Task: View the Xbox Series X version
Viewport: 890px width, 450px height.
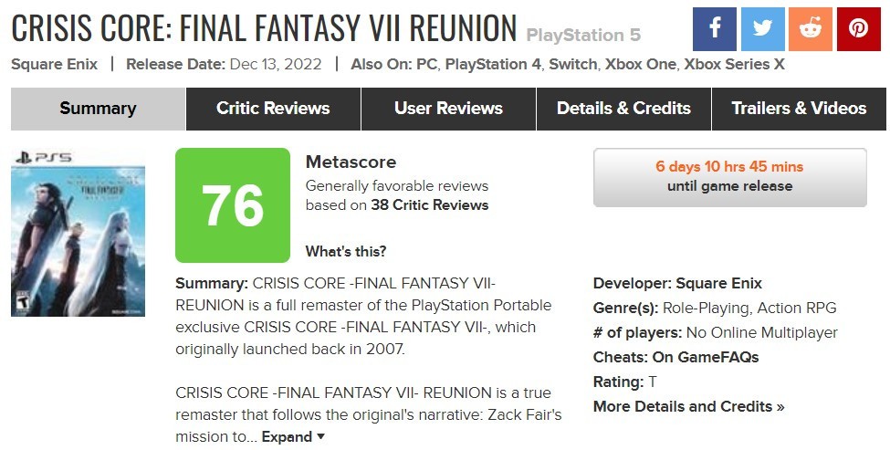Action: 735,64
